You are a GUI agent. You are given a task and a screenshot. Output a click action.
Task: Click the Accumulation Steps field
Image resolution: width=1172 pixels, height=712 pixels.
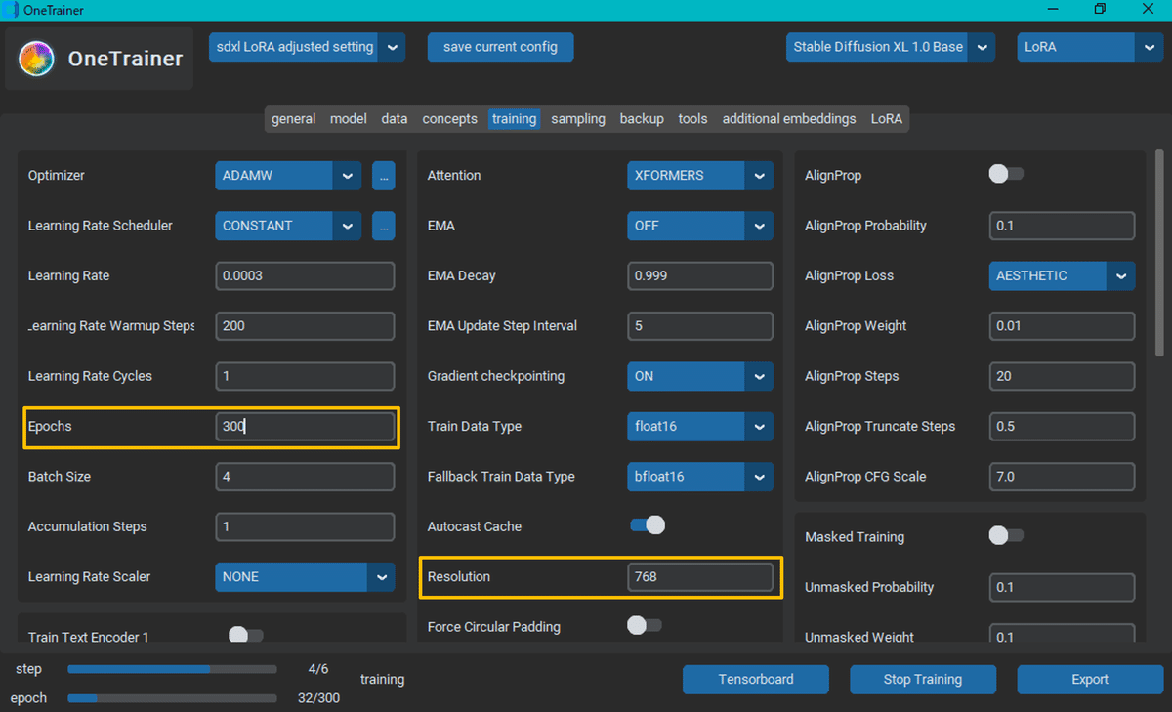click(x=305, y=526)
